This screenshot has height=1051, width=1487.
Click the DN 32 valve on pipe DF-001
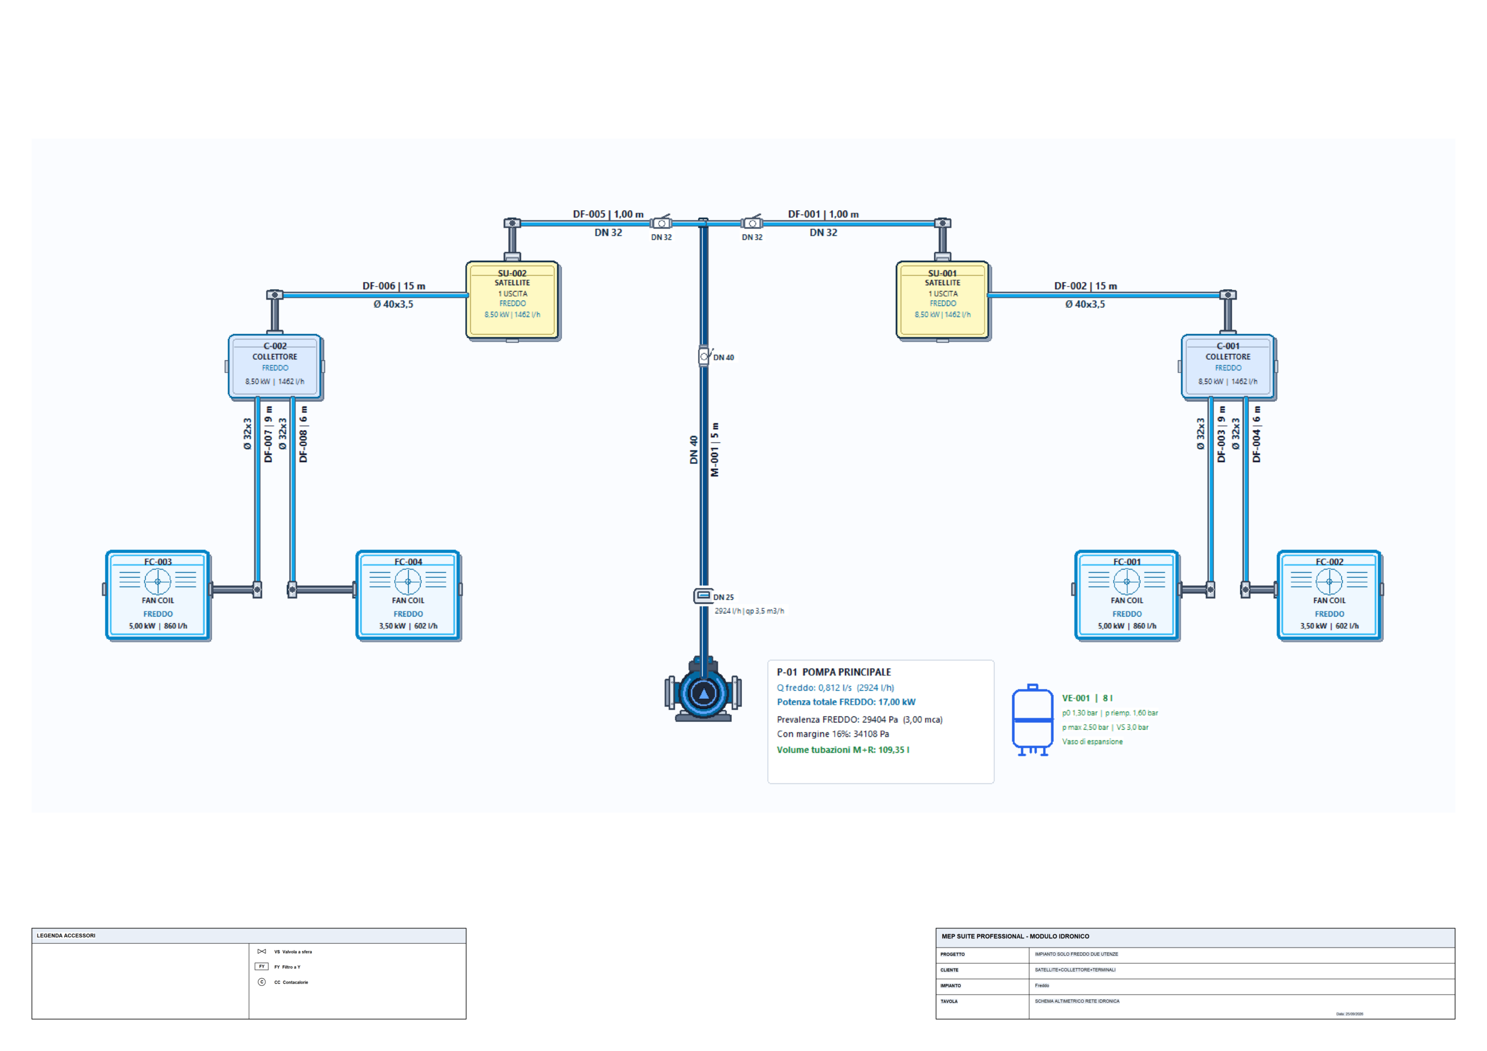[752, 223]
